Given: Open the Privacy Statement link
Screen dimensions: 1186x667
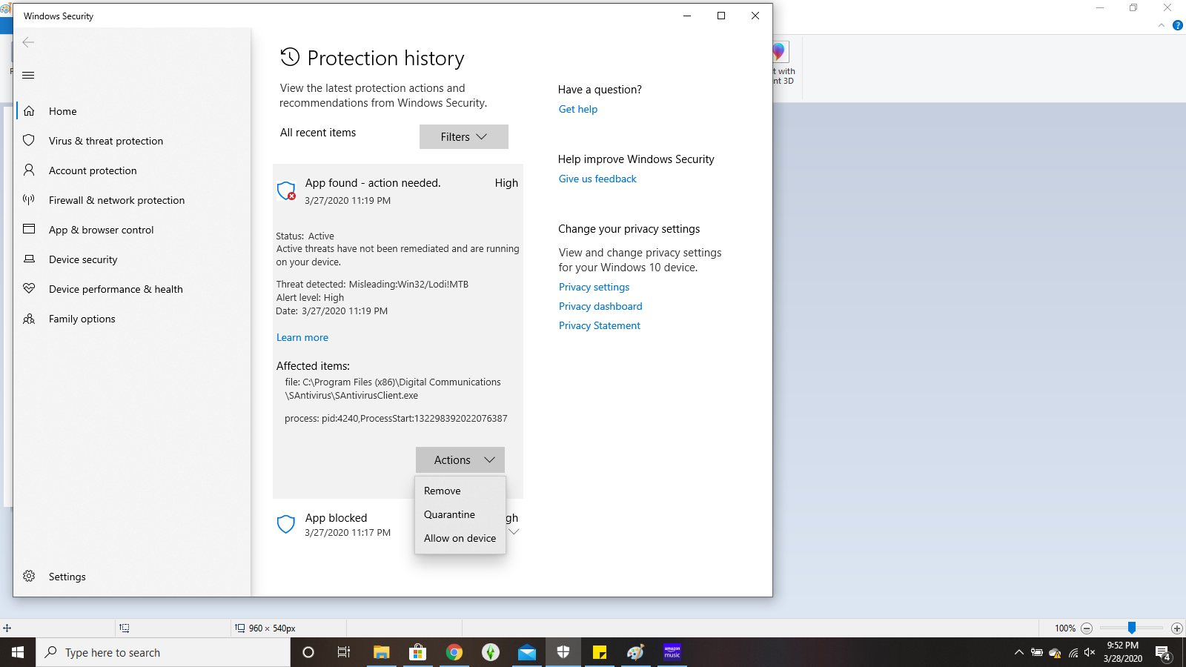Looking at the screenshot, I should coord(600,325).
